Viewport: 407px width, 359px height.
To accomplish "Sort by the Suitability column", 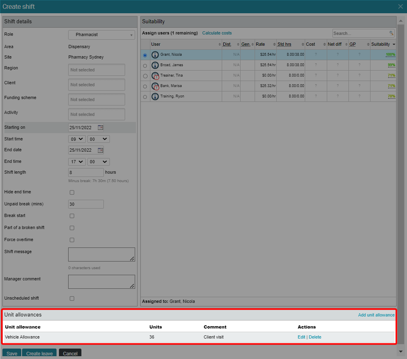I will pos(383,45).
